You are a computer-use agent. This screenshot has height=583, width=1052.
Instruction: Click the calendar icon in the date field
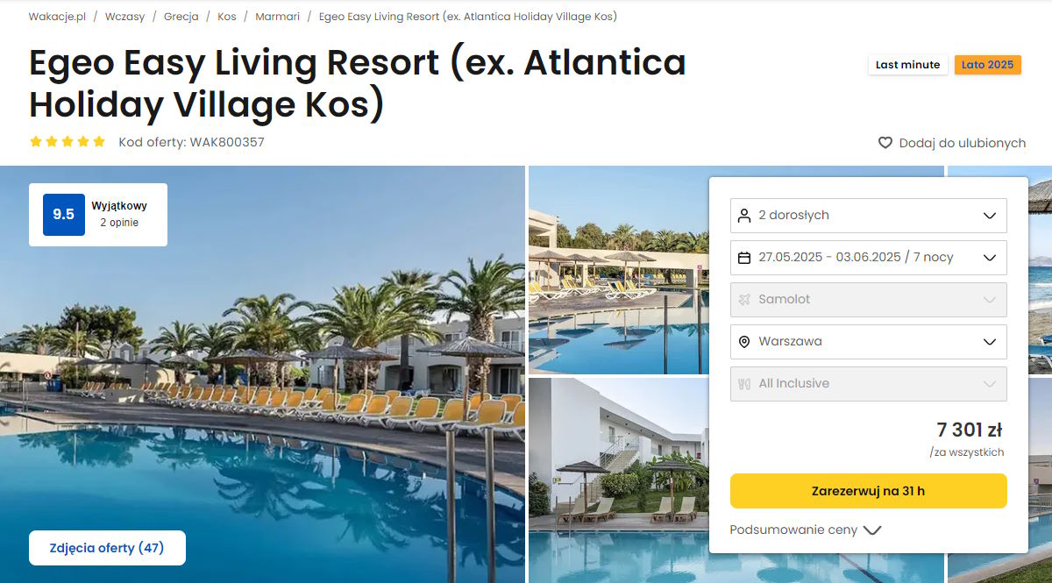(x=744, y=258)
